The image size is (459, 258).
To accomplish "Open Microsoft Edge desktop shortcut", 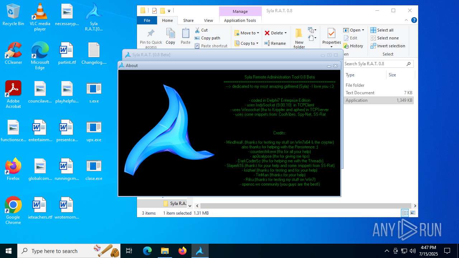I will pos(40,56).
